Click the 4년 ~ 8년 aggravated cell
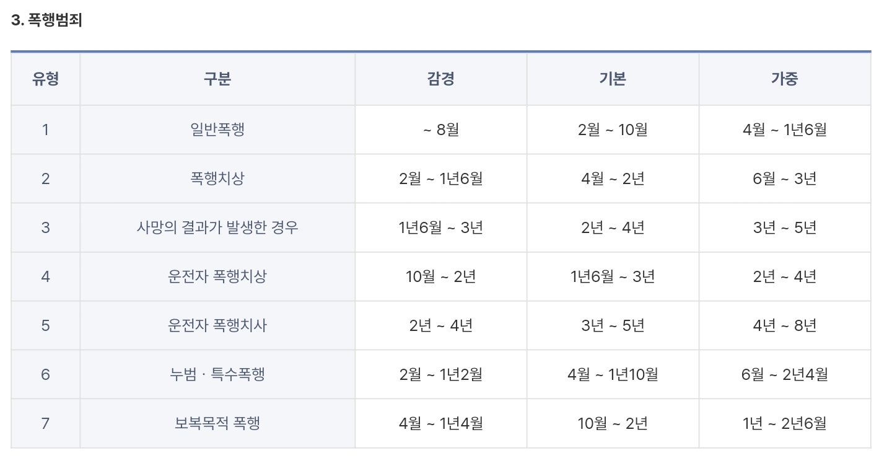The width and height of the screenshot is (892, 458). coord(785,325)
